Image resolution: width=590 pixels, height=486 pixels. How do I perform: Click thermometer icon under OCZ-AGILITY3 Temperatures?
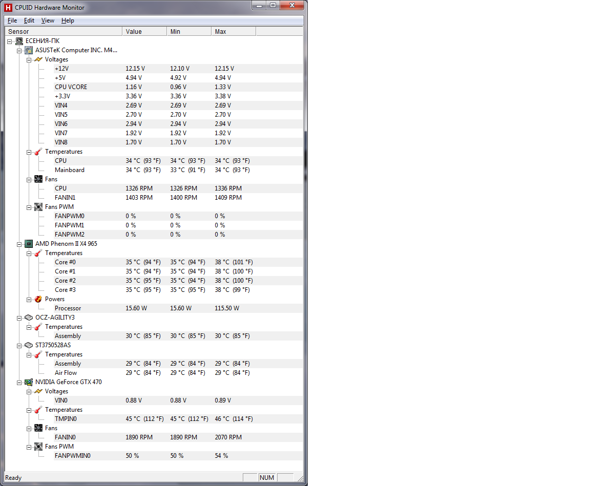[38, 327]
